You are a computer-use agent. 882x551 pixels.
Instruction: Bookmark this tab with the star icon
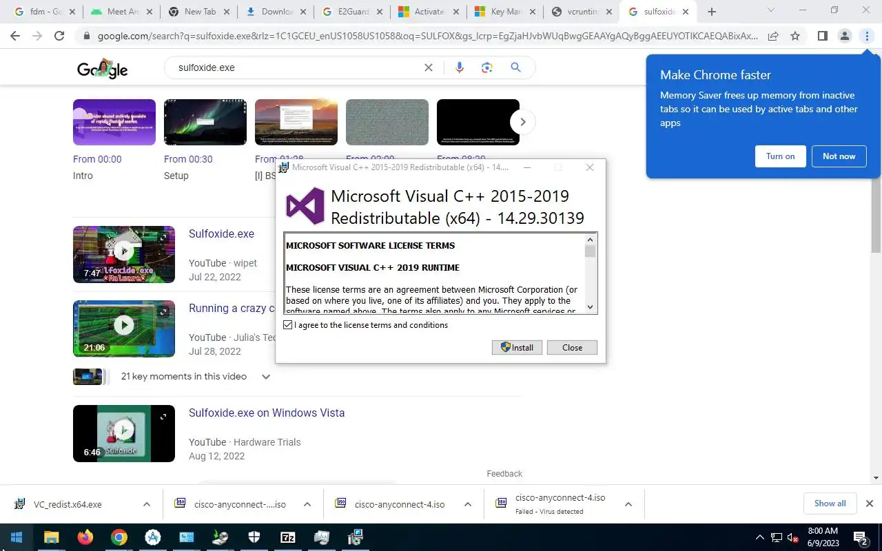coord(795,36)
